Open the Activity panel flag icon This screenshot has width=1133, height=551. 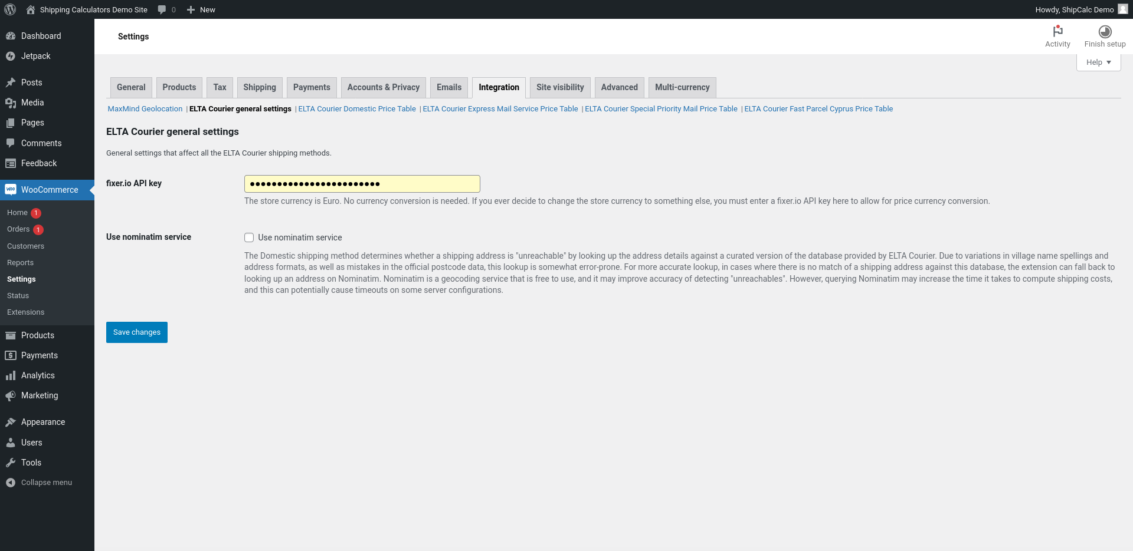(x=1057, y=31)
